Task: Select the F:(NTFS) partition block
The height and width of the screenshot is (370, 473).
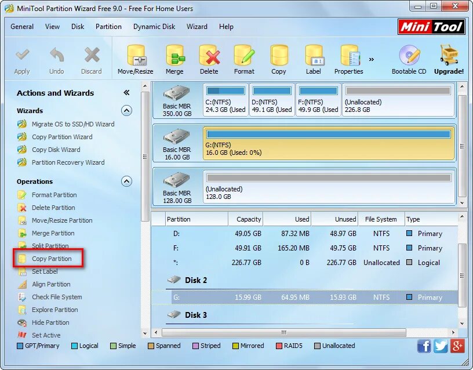Action: (319, 100)
